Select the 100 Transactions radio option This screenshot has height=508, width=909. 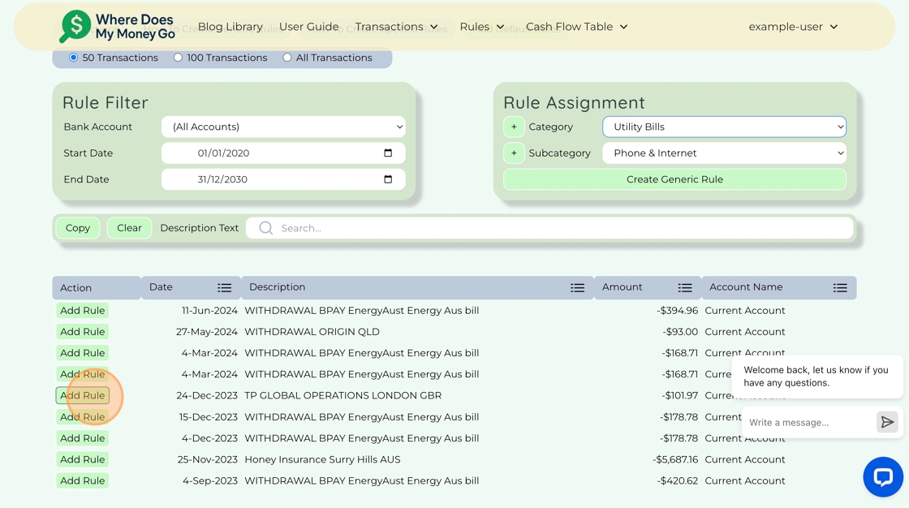point(178,58)
